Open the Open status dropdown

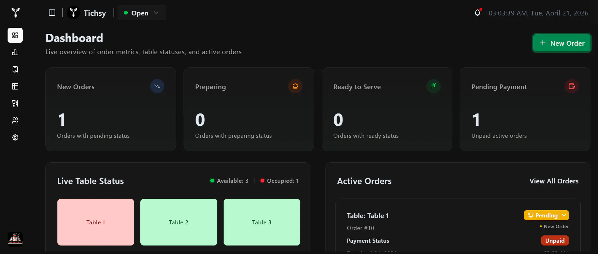coord(142,13)
